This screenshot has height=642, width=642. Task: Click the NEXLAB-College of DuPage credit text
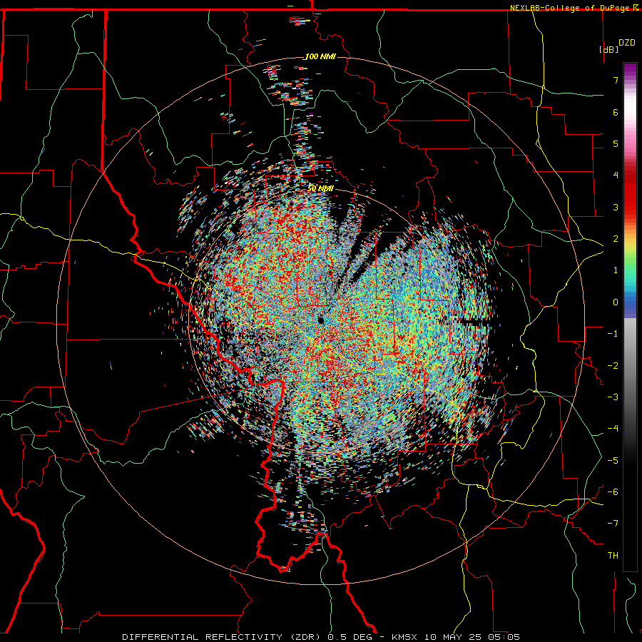571,8
